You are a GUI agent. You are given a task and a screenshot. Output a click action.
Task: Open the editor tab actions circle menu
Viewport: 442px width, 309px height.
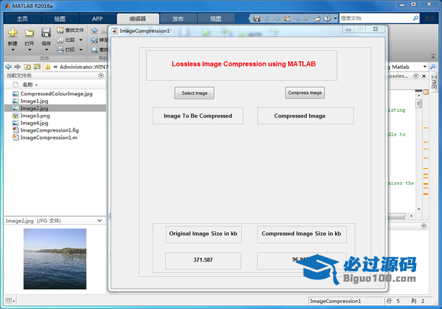[416, 76]
